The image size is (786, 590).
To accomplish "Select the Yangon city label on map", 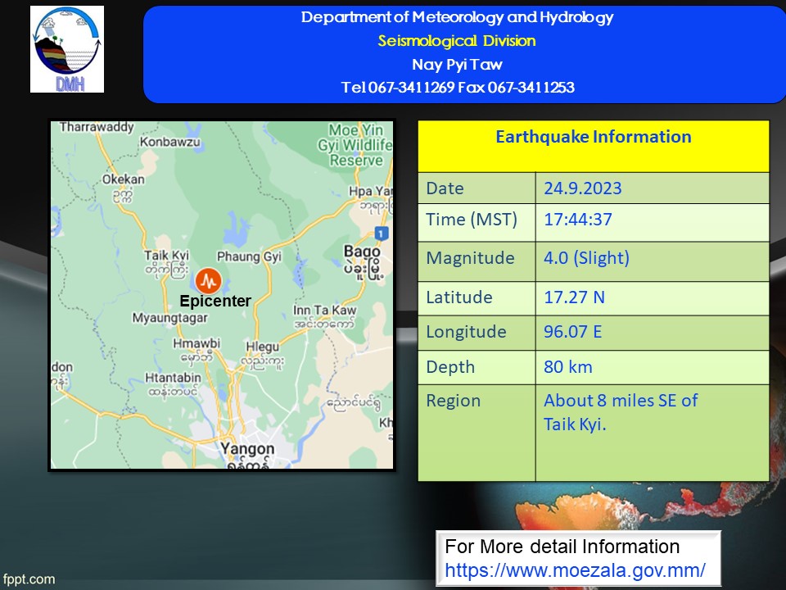I will pos(248,448).
